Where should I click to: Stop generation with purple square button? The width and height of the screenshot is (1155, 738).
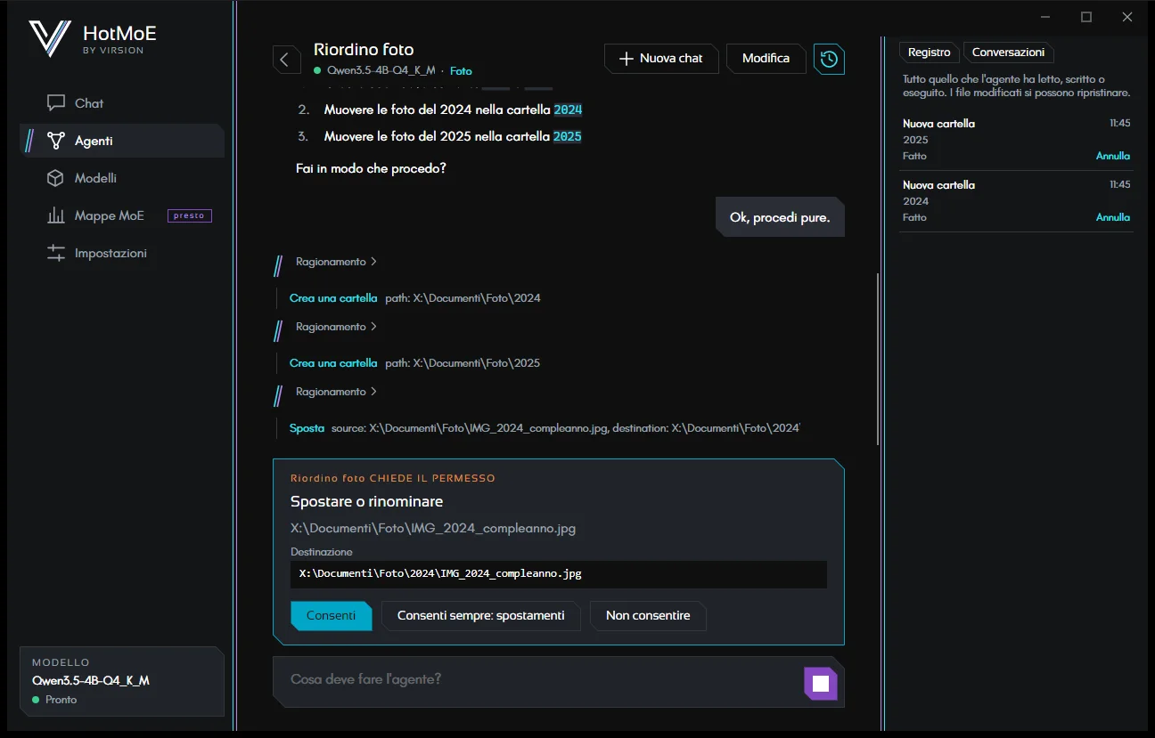[x=821, y=684]
